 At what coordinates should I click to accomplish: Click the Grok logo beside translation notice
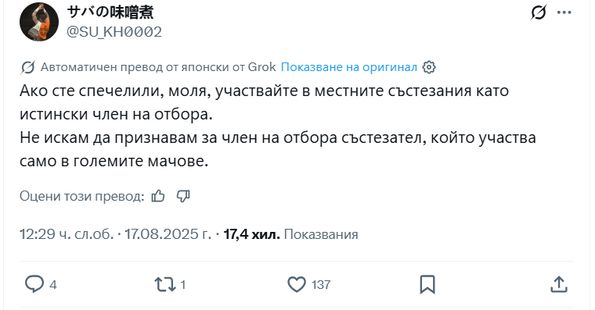(27, 67)
